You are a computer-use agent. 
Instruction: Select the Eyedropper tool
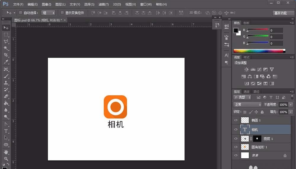coord(6,62)
